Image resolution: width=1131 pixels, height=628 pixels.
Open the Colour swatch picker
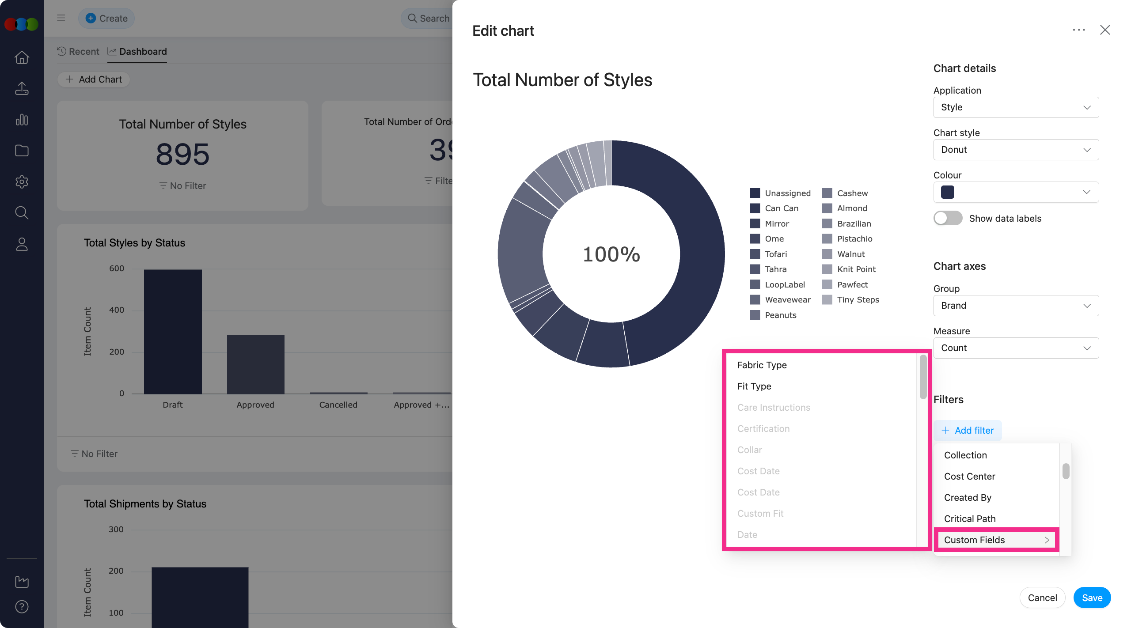(x=1016, y=192)
